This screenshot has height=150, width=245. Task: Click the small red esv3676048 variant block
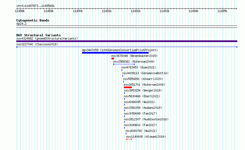coord(113,59)
